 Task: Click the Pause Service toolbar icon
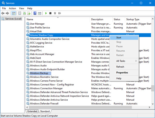click(x=55, y=13)
